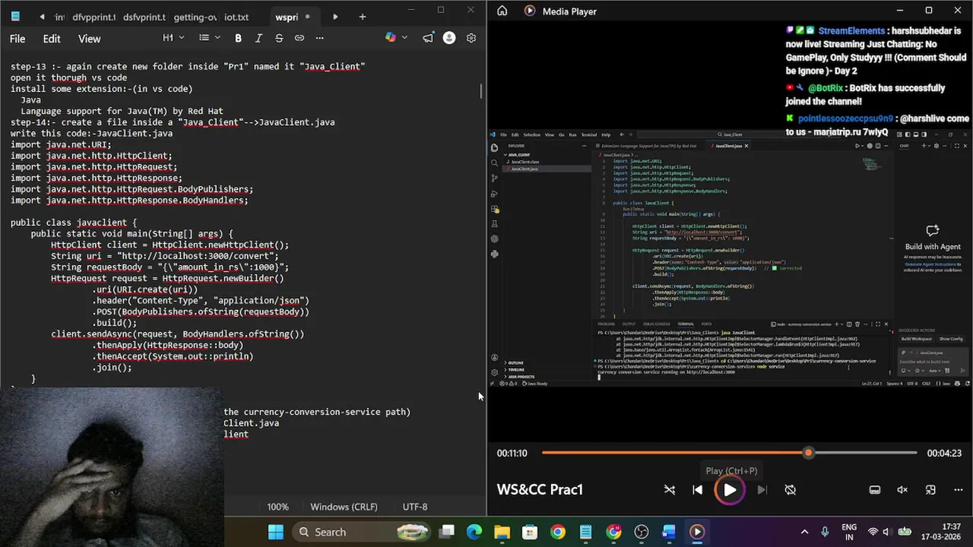Open the Media Player icon on the taskbar
Screen dimensions: 973x547
697,532
